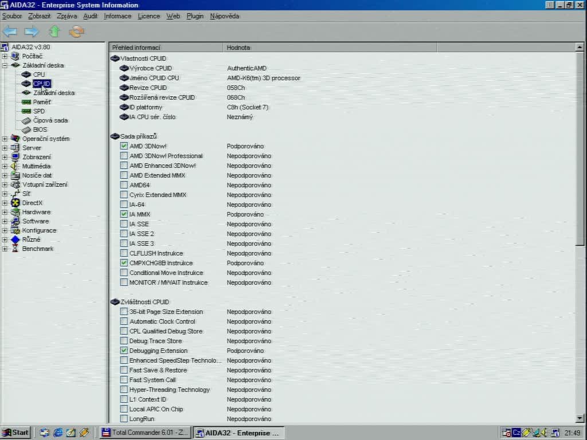Open the Soubor menu

click(x=12, y=16)
